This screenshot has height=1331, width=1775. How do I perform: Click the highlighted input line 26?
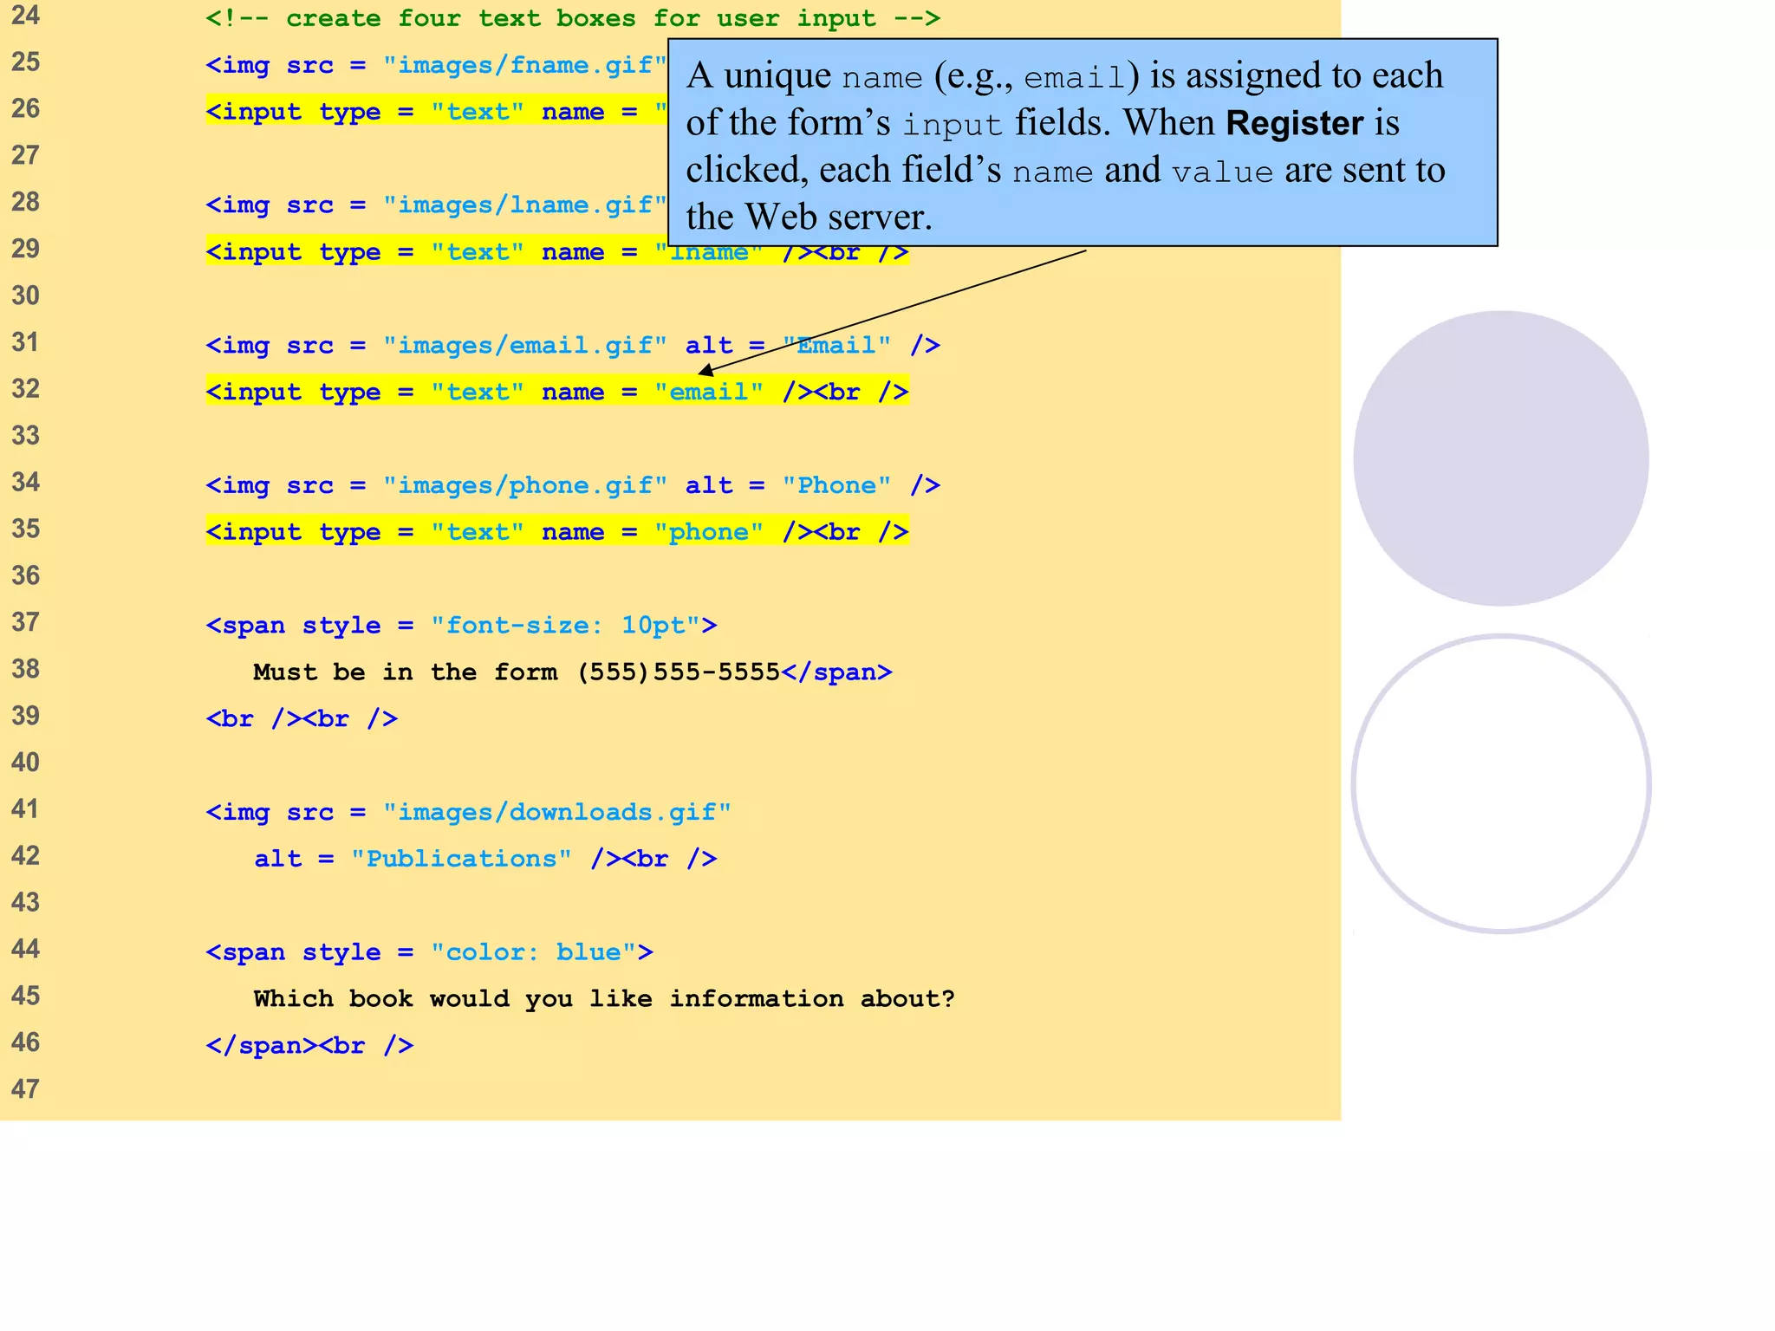pos(437,112)
